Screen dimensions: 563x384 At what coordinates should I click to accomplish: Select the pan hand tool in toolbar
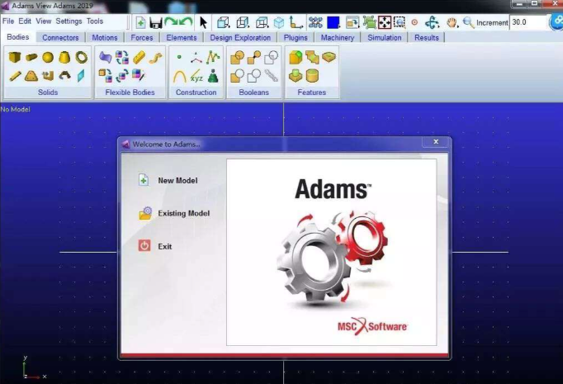(452, 22)
